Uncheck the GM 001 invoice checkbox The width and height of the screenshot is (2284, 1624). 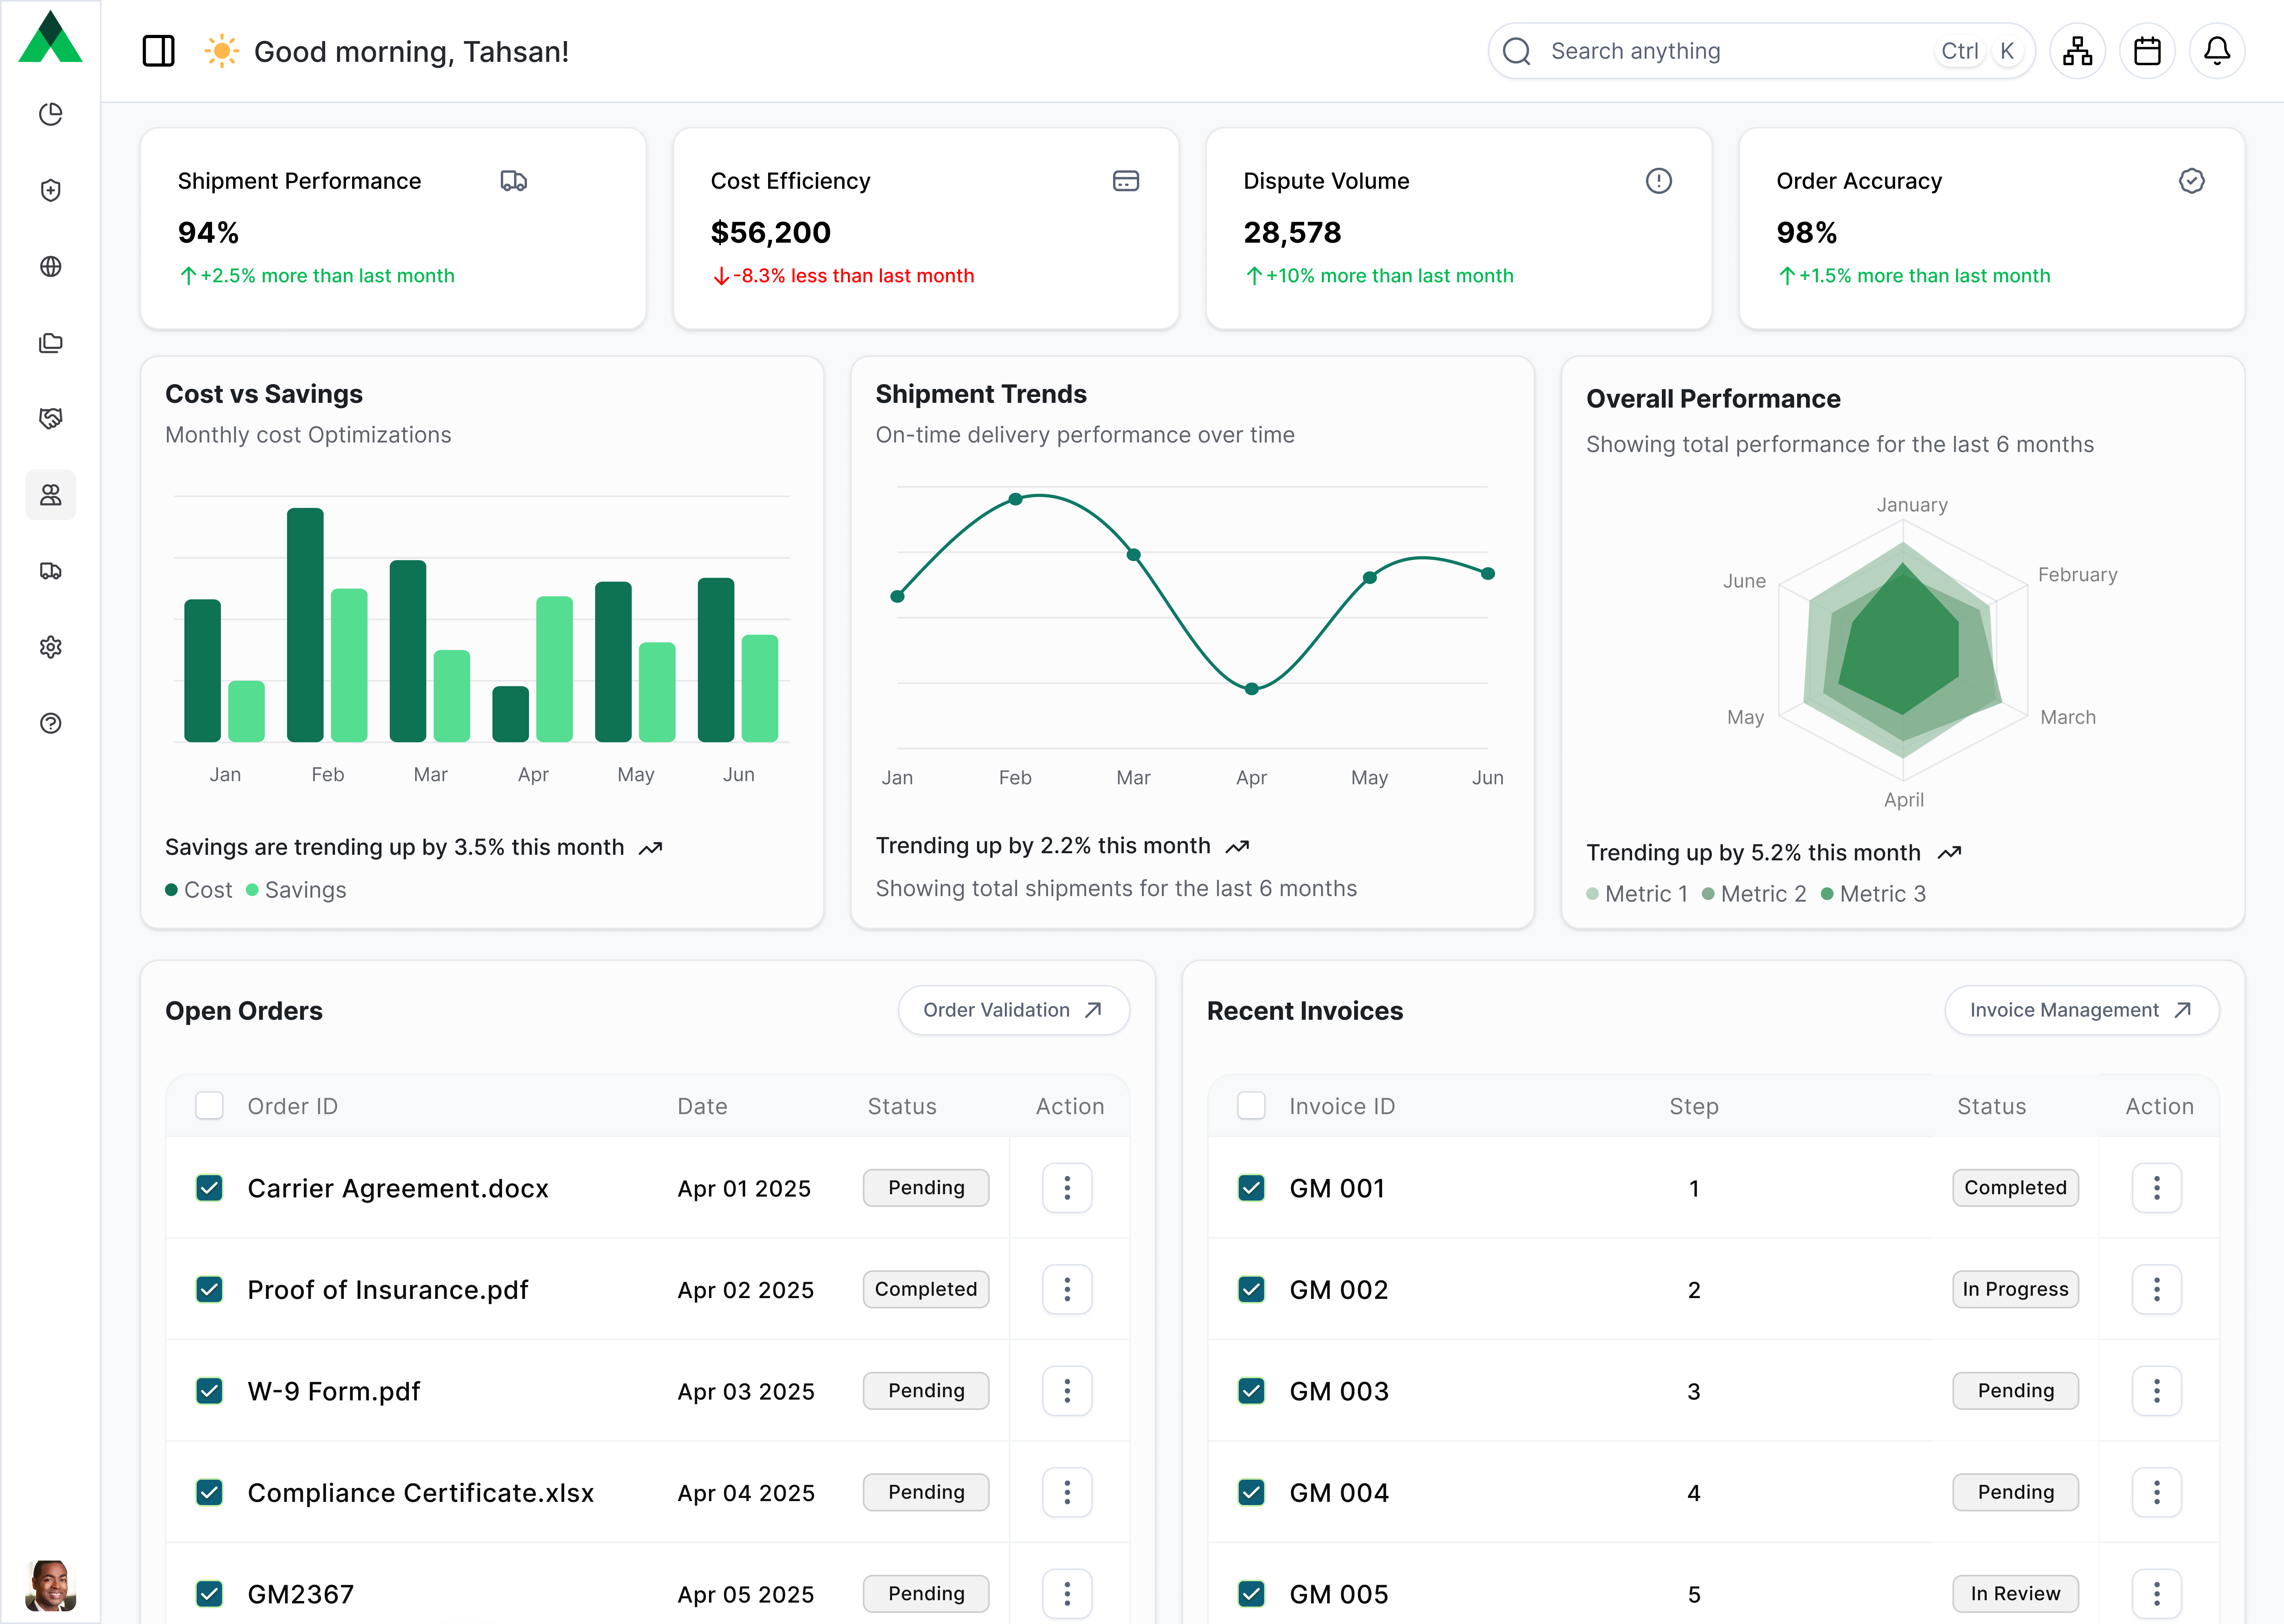tap(1251, 1188)
